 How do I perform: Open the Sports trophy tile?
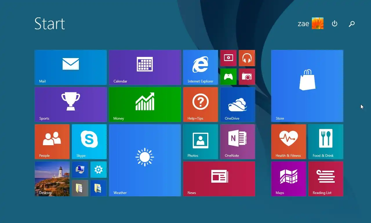71,105
